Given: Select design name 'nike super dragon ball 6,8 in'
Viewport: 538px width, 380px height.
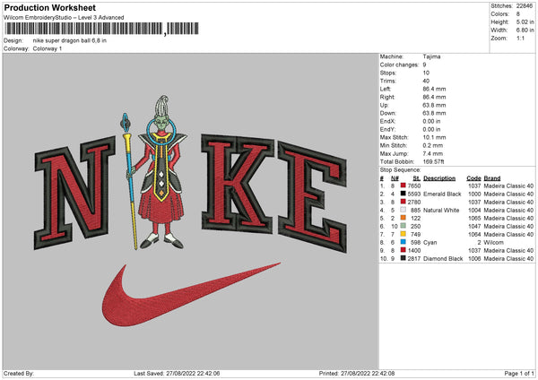Looking at the screenshot, I should 70,40.
